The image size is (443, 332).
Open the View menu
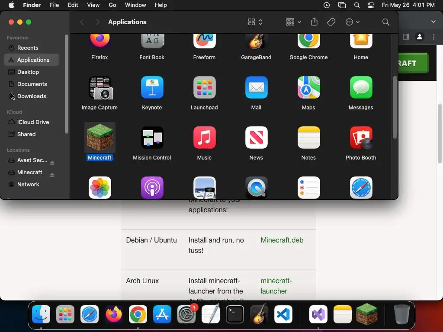[x=93, y=5]
